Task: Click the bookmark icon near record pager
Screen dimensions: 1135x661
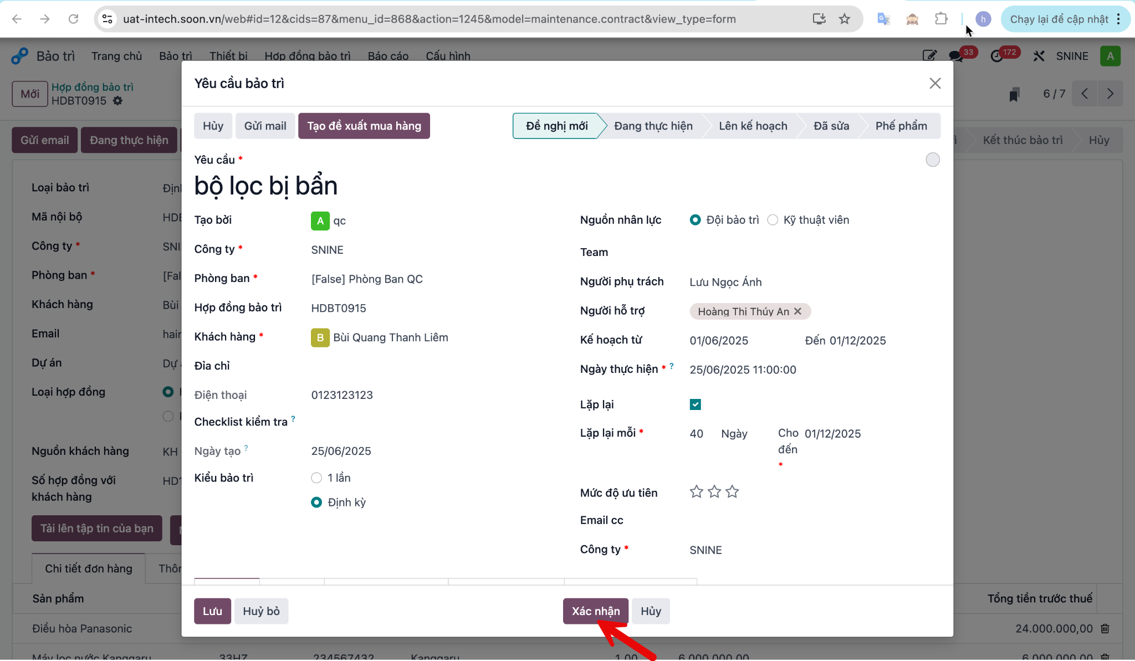Action: pos(1014,94)
